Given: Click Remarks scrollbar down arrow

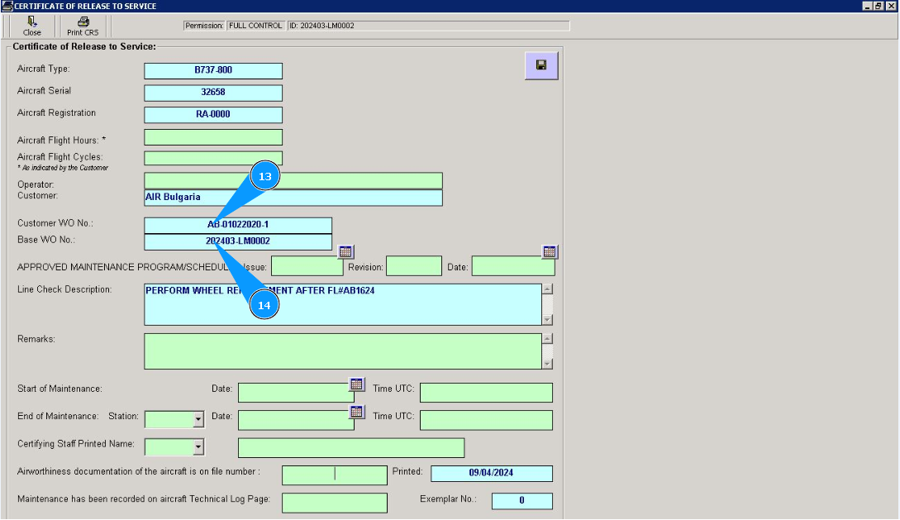Looking at the screenshot, I should click(548, 364).
